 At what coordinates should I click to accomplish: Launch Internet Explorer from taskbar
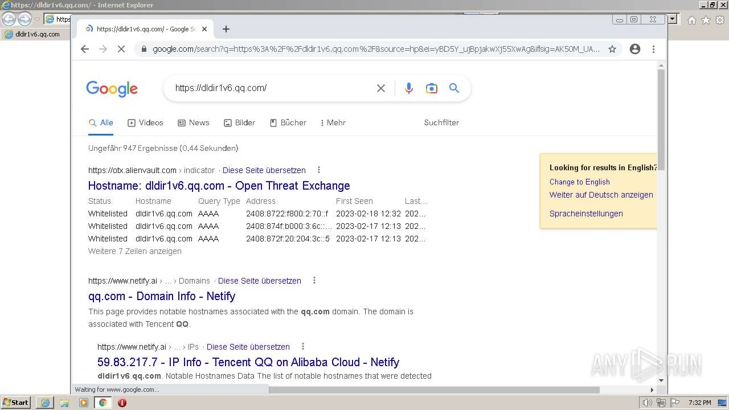click(x=45, y=403)
